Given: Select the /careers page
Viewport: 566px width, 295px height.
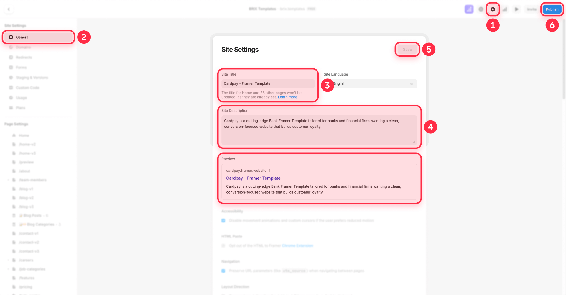Looking at the screenshot, I should 26,260.
